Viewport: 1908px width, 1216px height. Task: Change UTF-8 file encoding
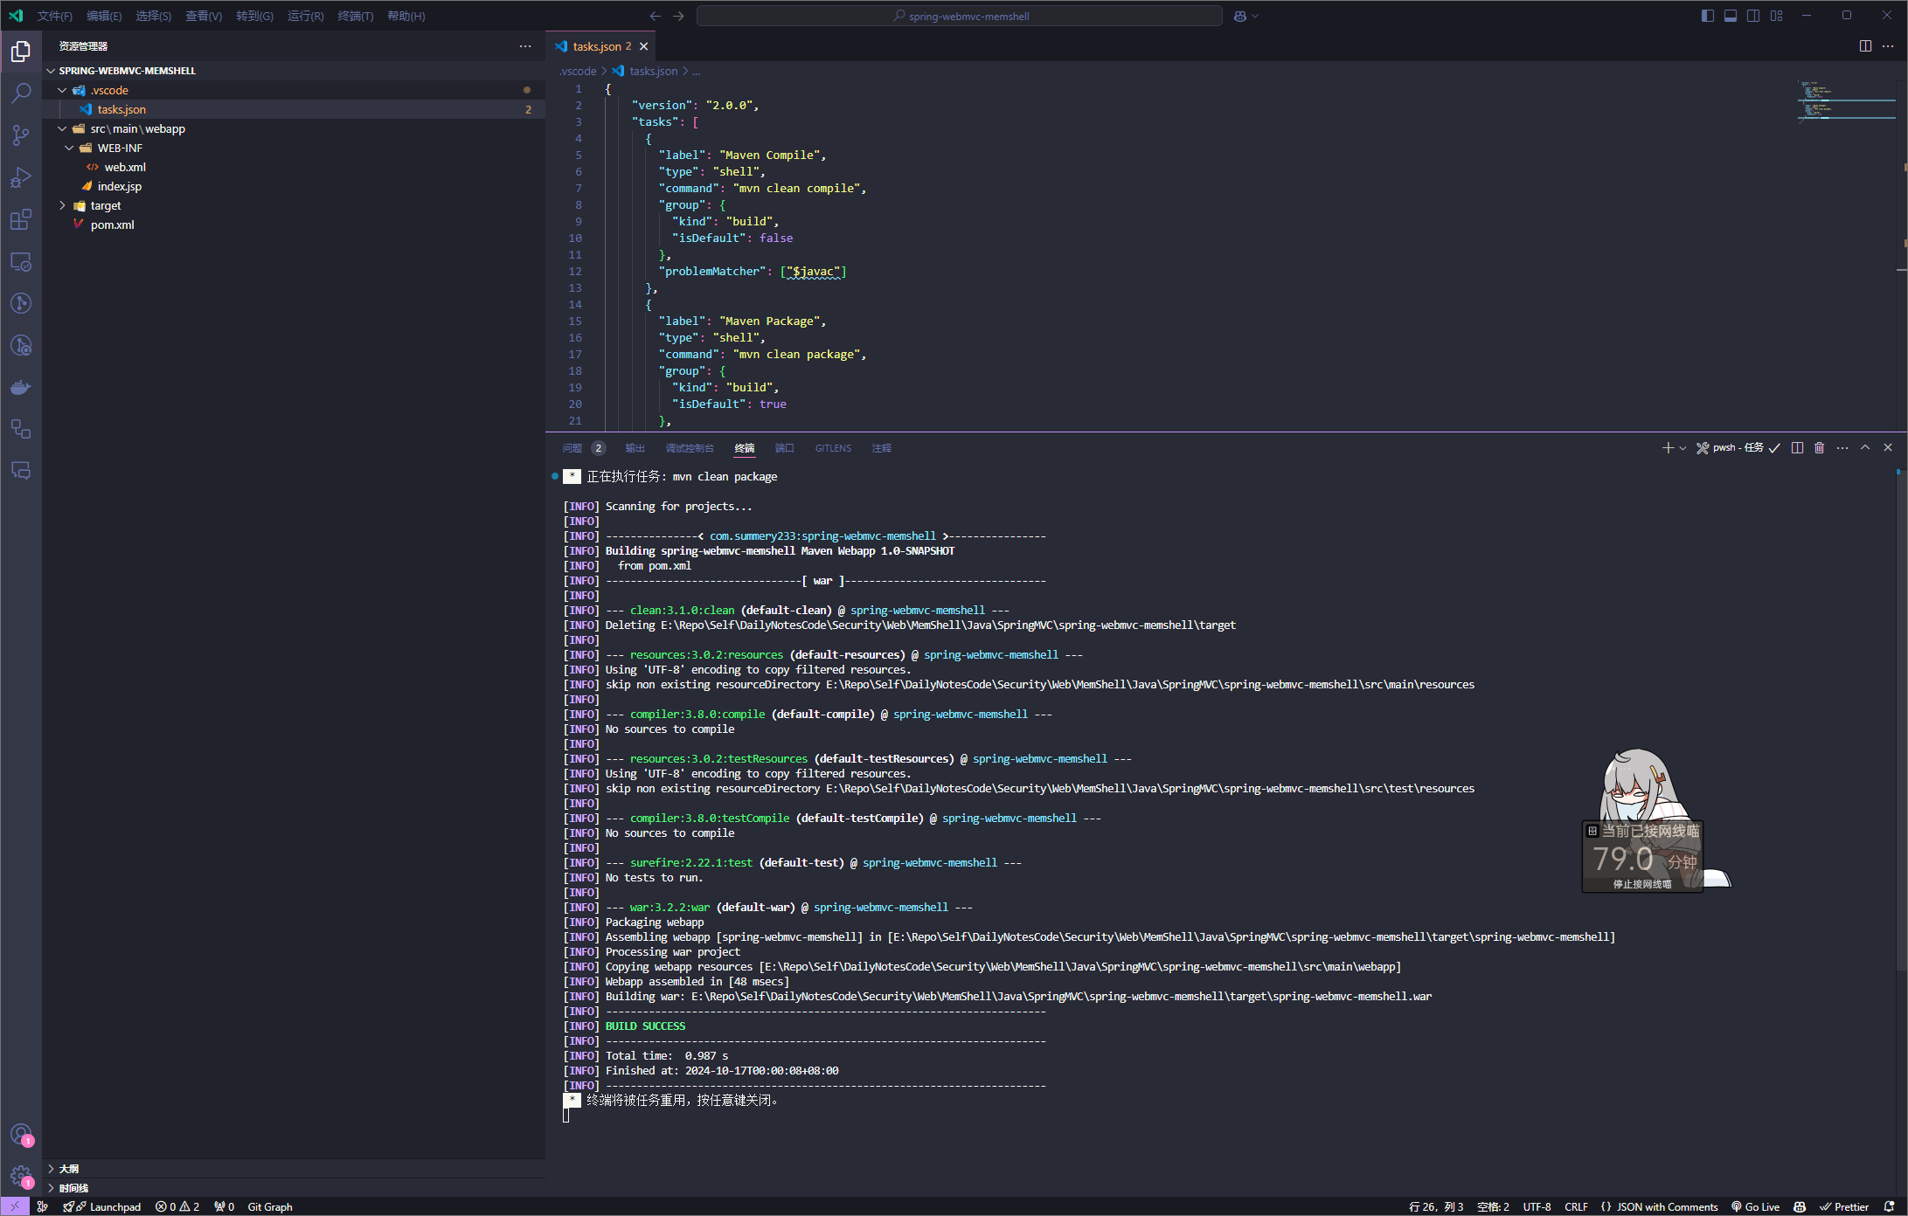pos(1537,1206)
